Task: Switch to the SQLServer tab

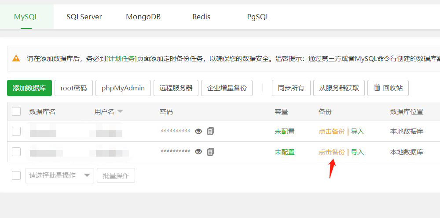Action: 84,17
